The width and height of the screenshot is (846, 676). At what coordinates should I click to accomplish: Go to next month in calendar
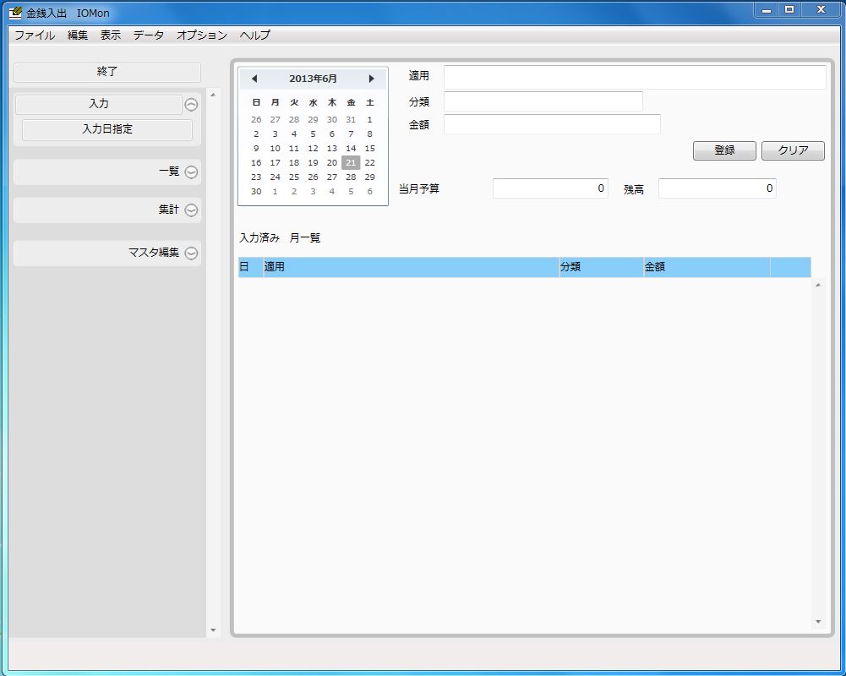pyautogui.click(x=371, y=79)
